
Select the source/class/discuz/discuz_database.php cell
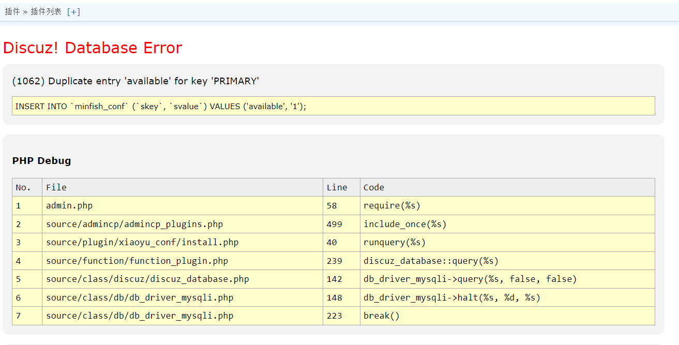click(x=183, y=279)
